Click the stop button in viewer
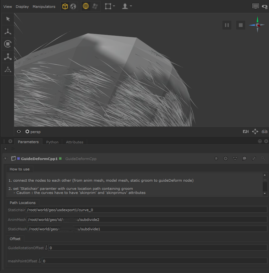The height and width of the screenshot is (273, 269). pyautogui.click(x=241, y=25)
